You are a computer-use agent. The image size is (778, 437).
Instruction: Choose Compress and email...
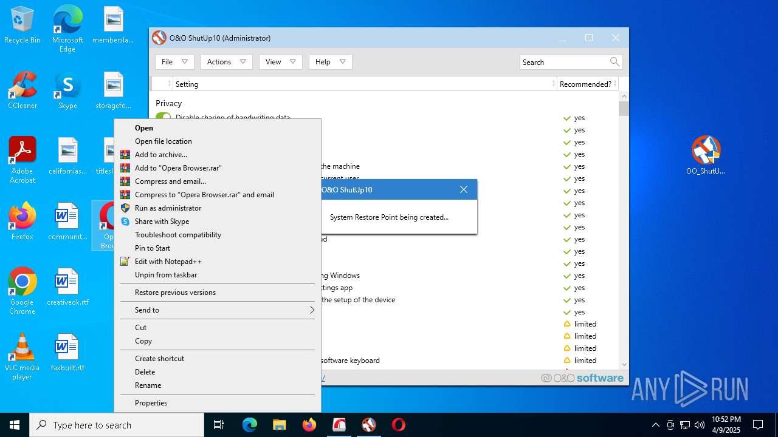pos(218,181)
